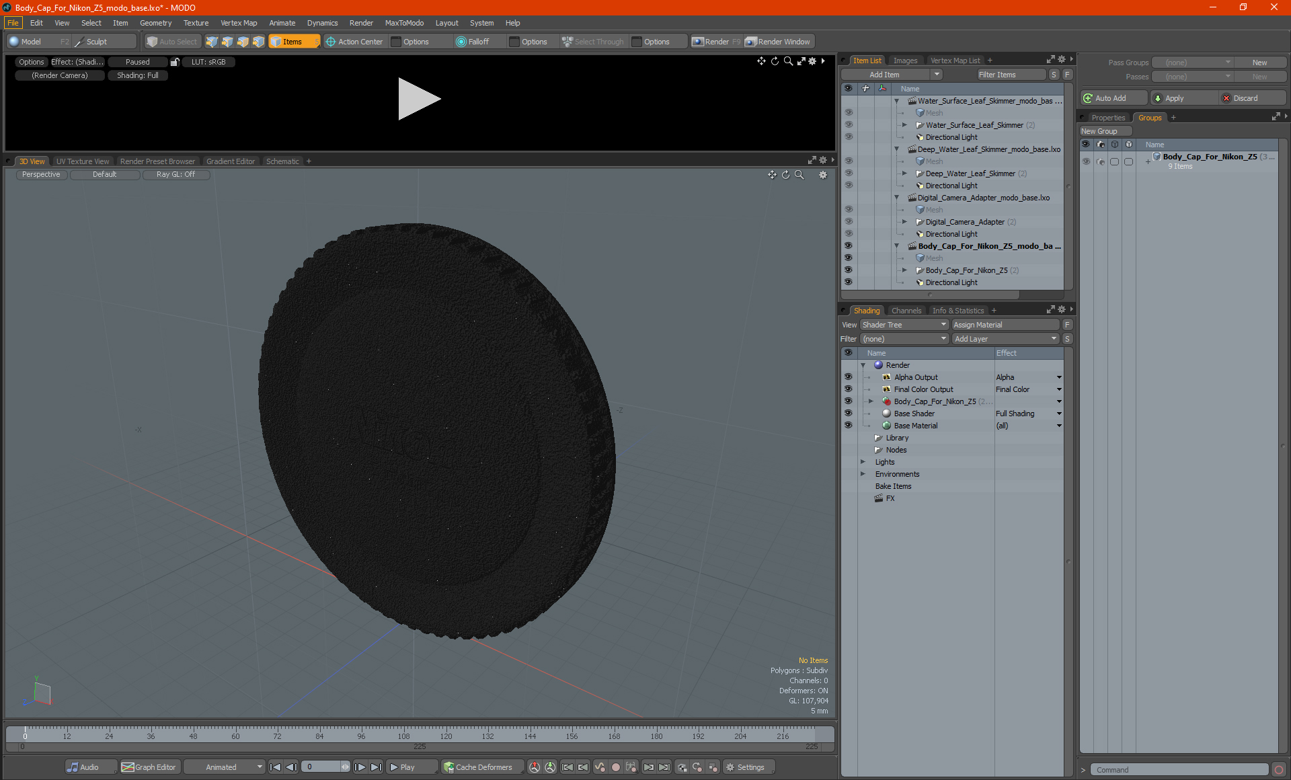Toggle the lock icon in the render preview
The image size is (1291, 780).
point(175,62)
